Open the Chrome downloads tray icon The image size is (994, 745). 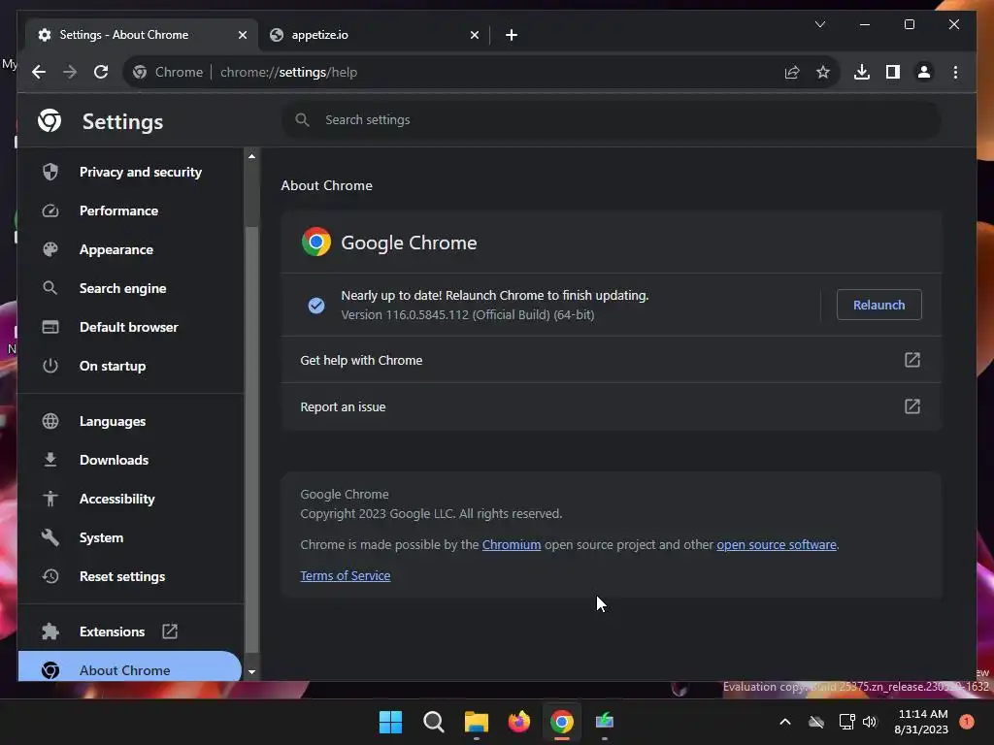tap(862, 72)
